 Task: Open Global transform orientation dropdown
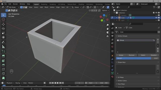76,7
